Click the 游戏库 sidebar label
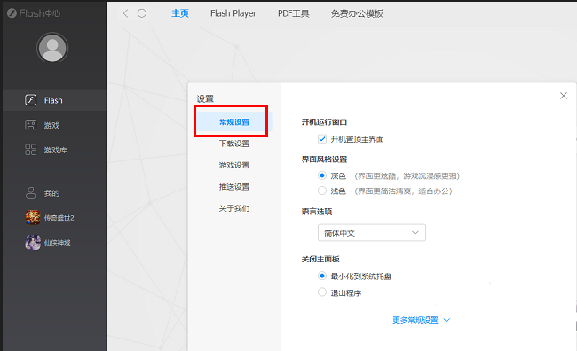This screenshot has height=351, width=577. pyautogui.click(x=56, y=150)
